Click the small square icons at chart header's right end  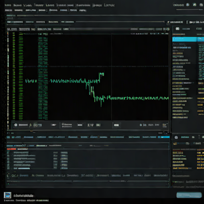(x=166, y=29)
